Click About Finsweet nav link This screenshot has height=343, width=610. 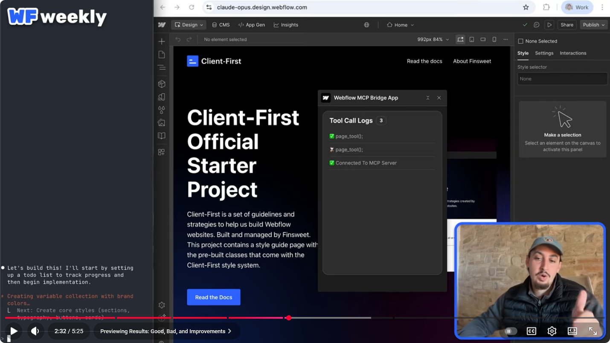click(472, 61)
